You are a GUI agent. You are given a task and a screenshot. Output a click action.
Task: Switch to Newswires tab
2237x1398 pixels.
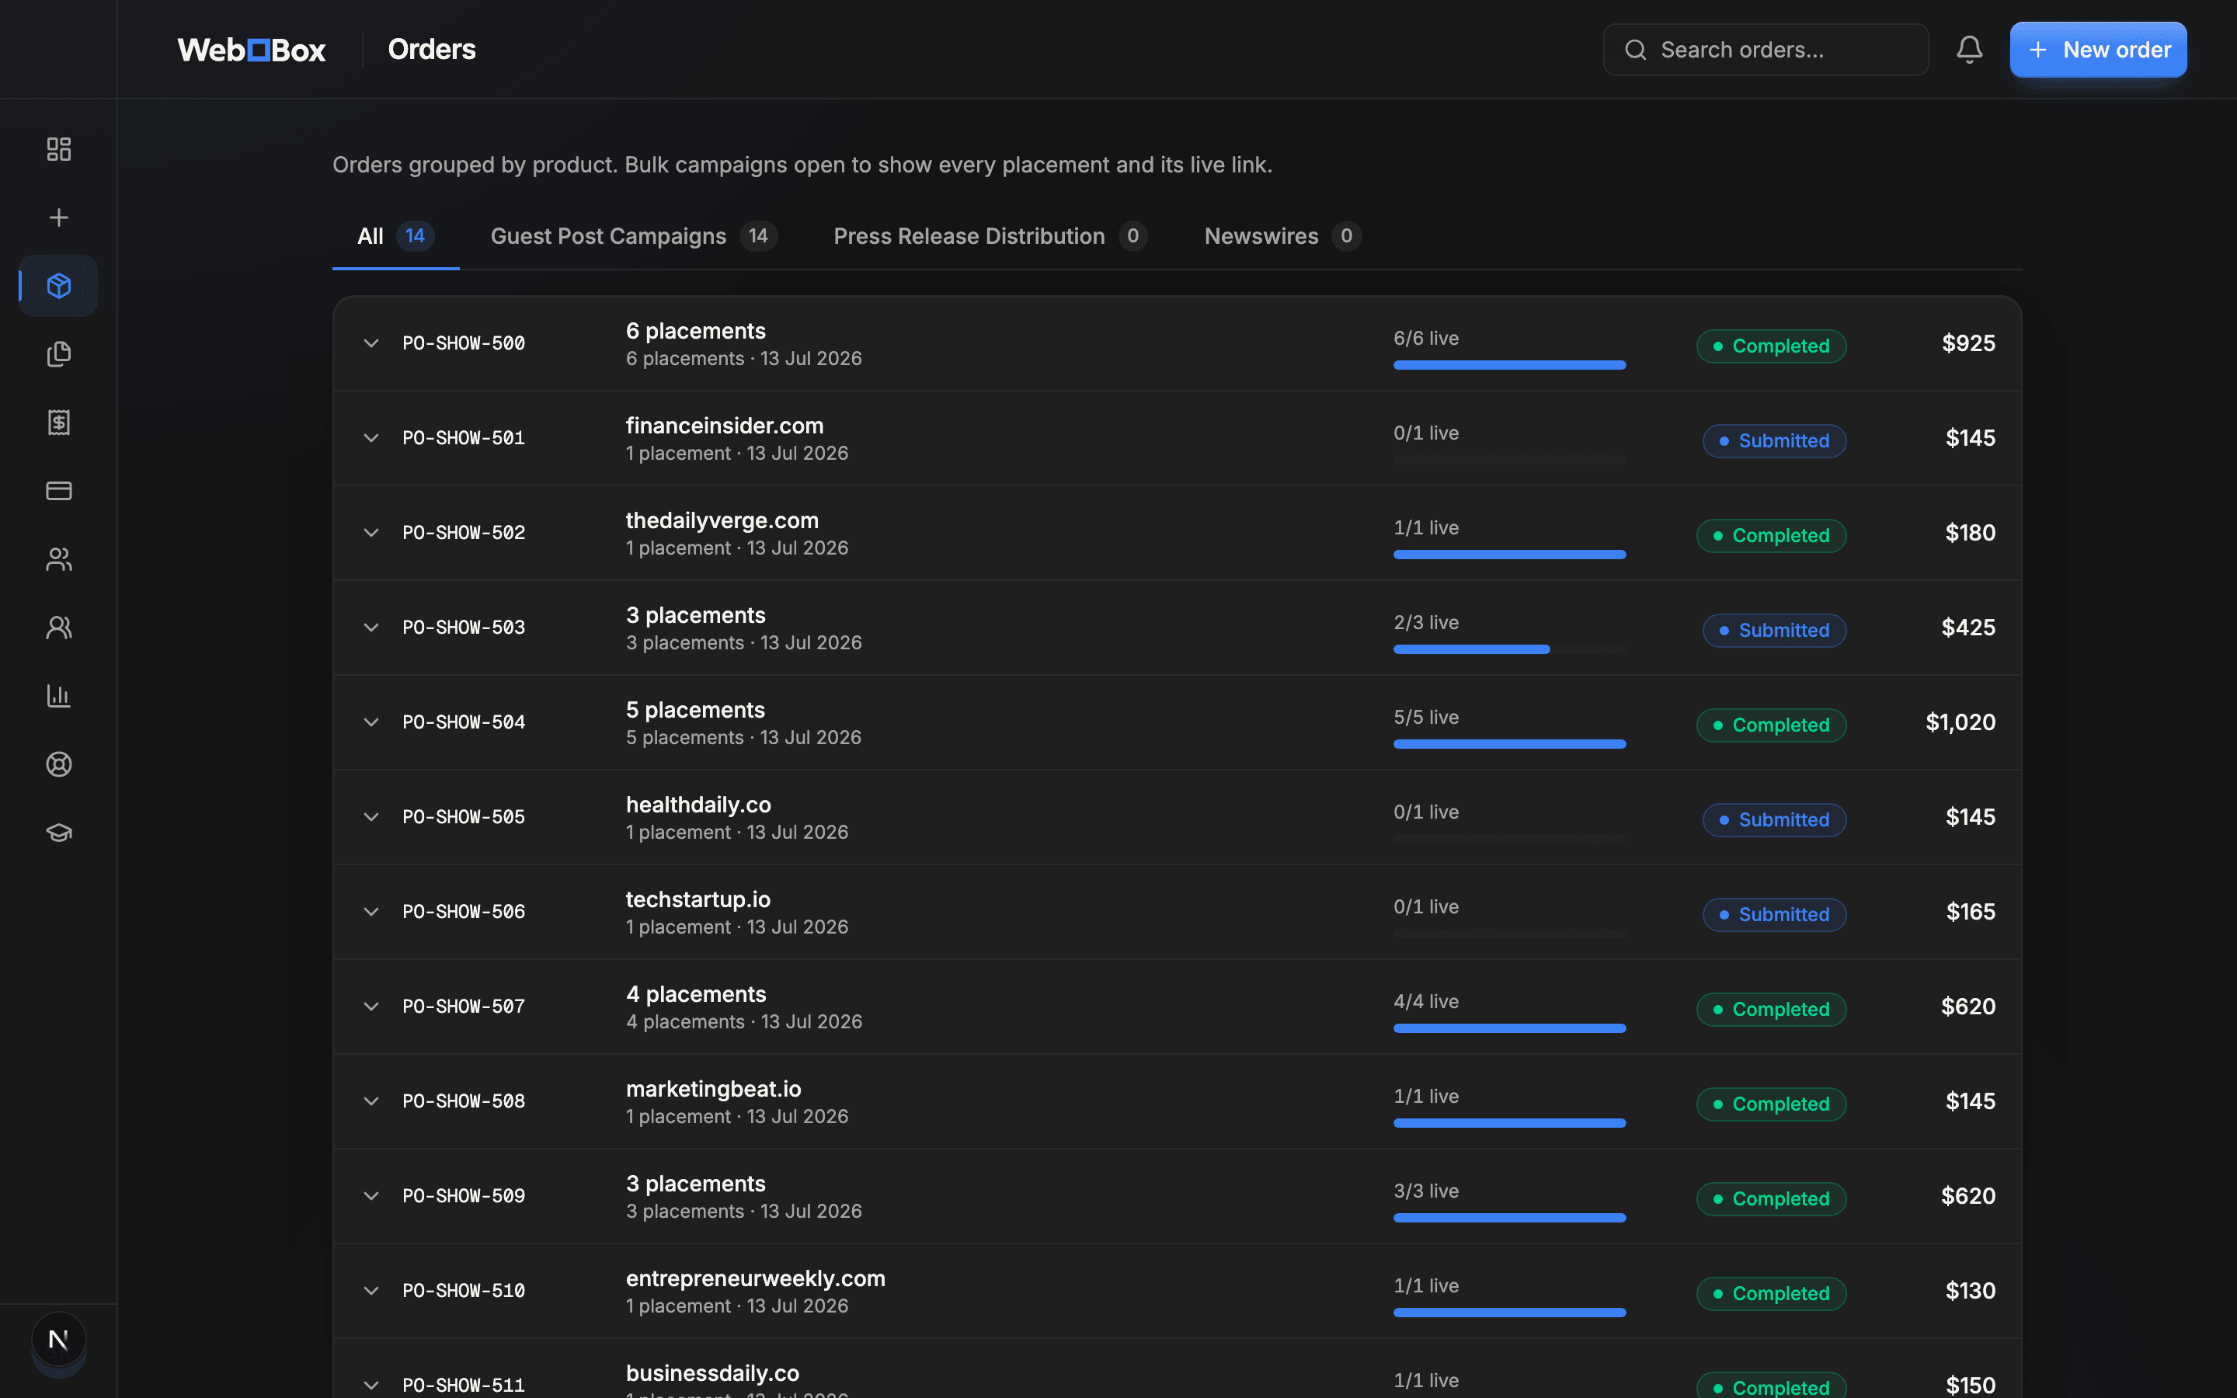pyautogui.click(x=1282, y=237)
